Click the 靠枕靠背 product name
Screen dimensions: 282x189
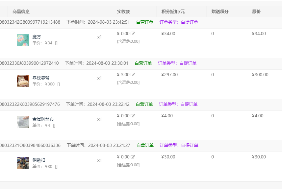coord(41,78)
